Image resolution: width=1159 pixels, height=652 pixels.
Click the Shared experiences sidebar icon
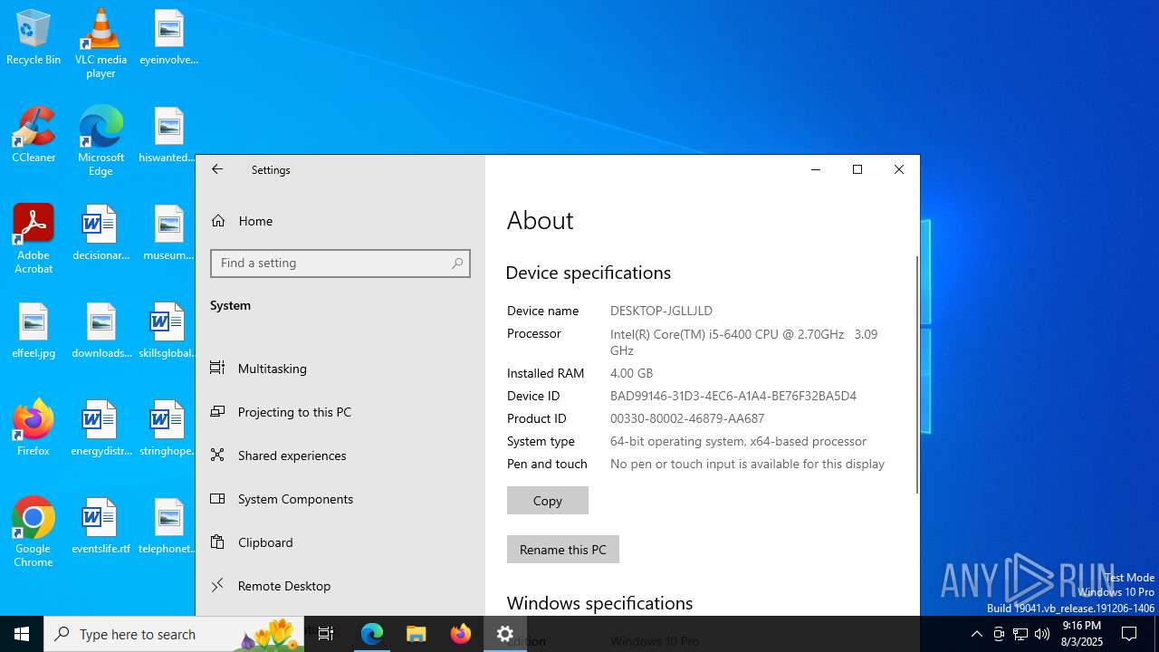click(217, 455)
